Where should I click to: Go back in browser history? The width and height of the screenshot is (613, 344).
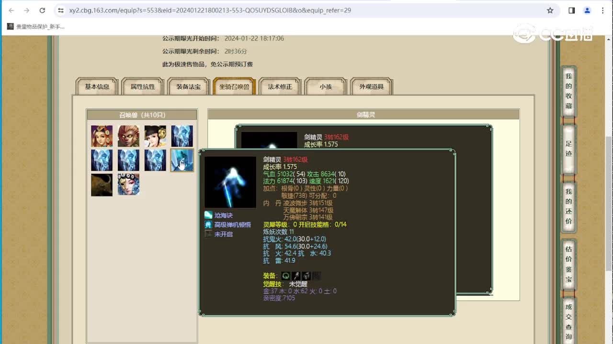click(11, 10)
